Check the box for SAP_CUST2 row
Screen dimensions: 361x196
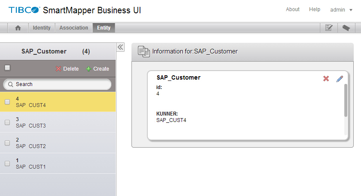pos(7,143)
